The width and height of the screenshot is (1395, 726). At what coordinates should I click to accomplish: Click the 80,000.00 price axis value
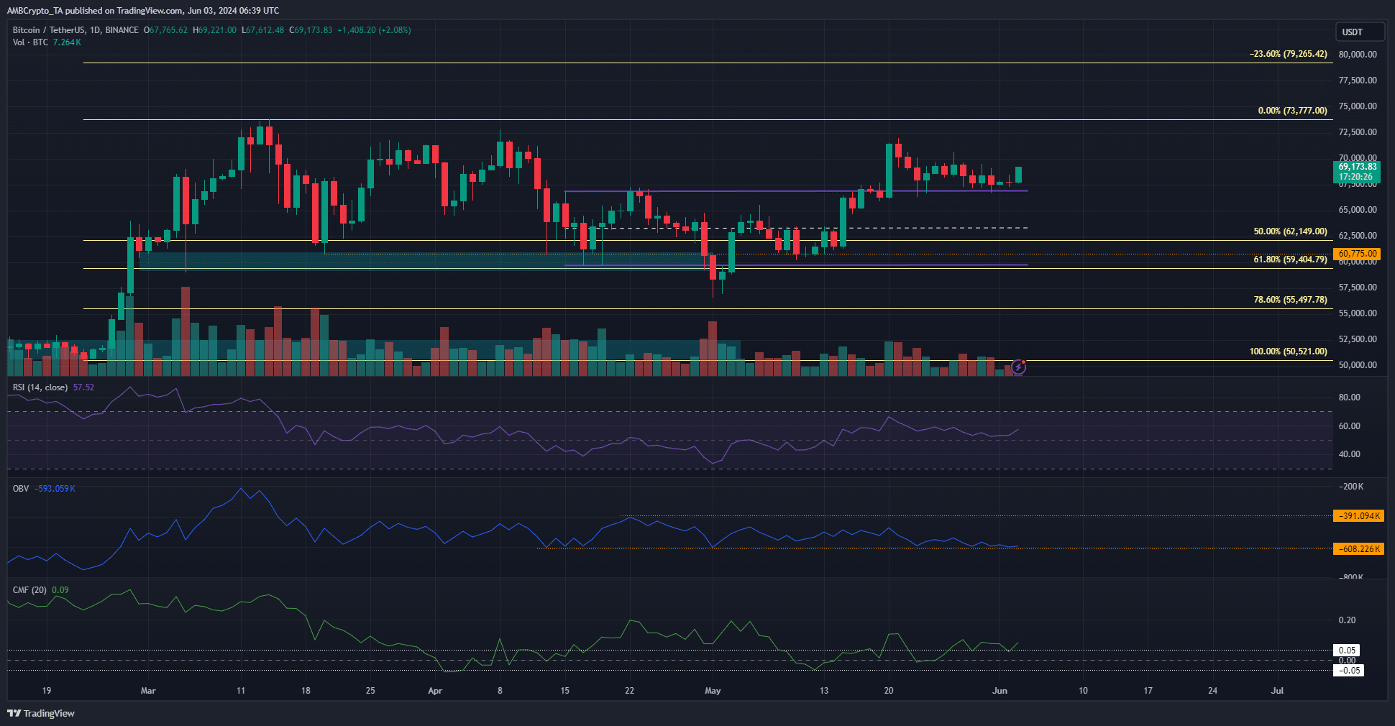point(1358,55)
